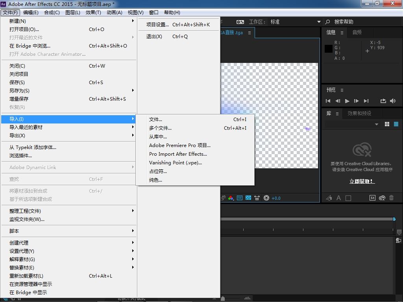Play the preview in 预览 panel

click(347, 101)
